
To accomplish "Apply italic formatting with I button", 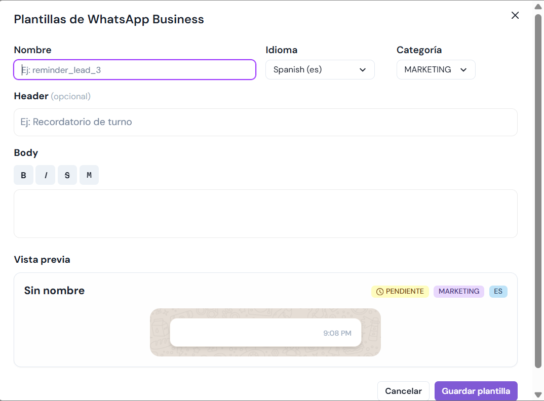I will click(x=46, y=175).
